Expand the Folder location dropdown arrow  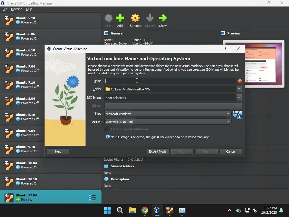[239, 89]
